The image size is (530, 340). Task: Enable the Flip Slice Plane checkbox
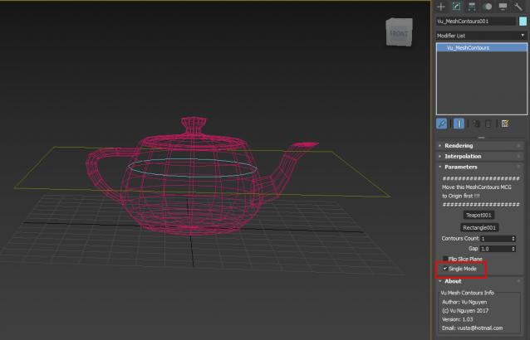(445, 259)
